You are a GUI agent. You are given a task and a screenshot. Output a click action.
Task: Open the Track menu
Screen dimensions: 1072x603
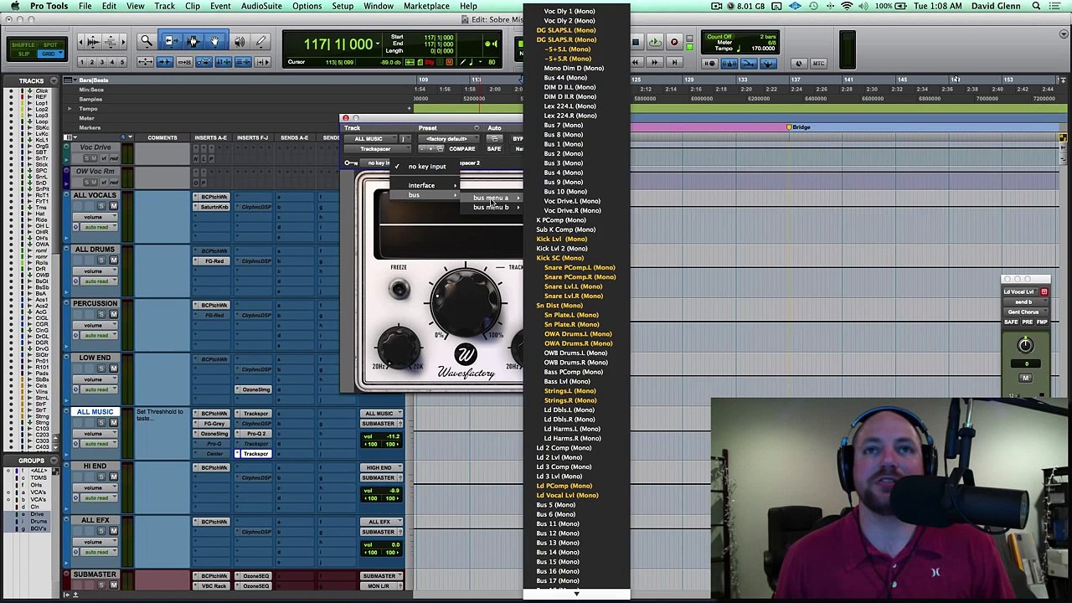click(164, 6)
